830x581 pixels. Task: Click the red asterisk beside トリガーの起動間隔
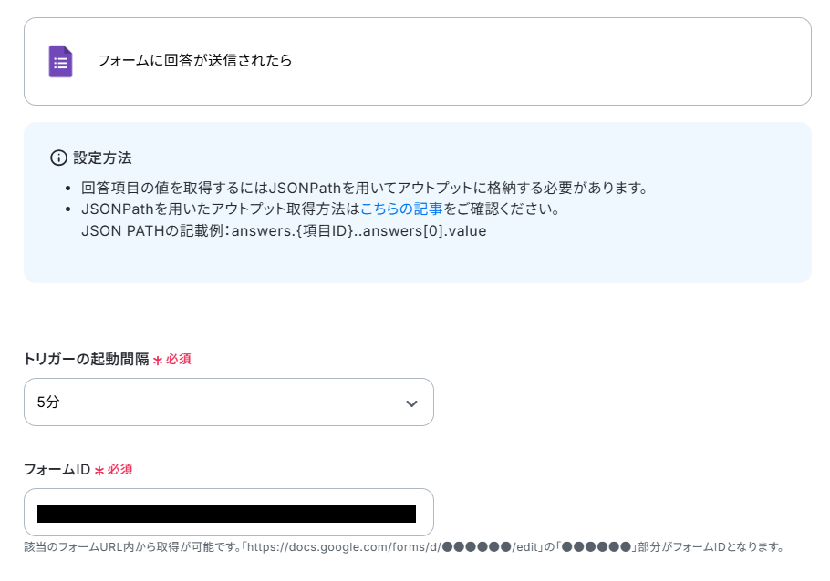(158, 361)
